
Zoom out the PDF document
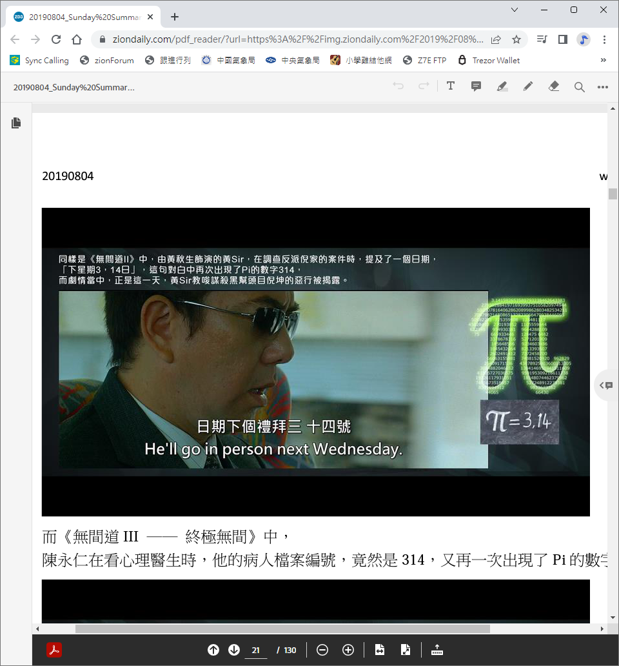[322, 650]
